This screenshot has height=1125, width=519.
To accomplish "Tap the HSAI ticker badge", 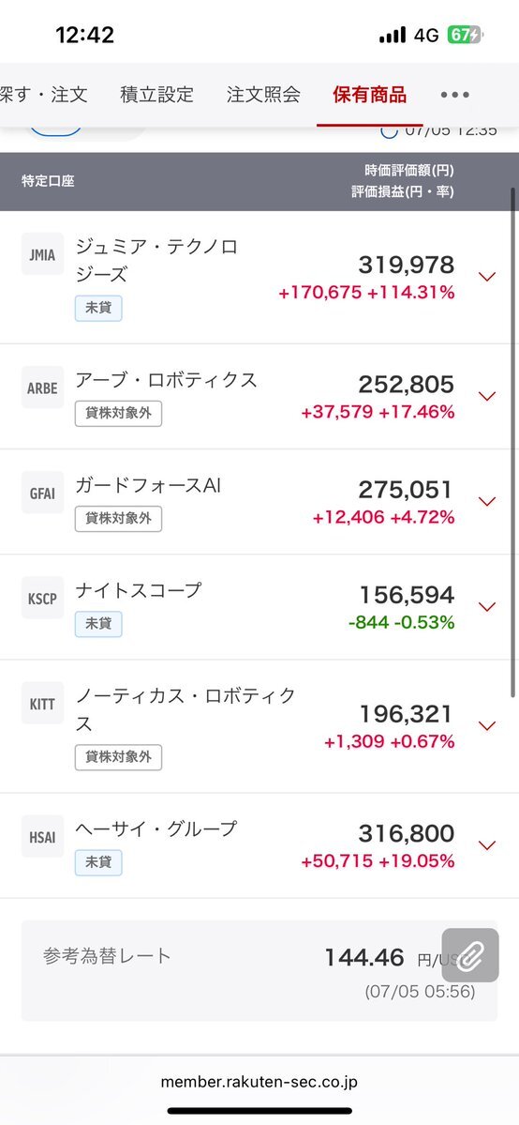I will (x=42, y=837).
